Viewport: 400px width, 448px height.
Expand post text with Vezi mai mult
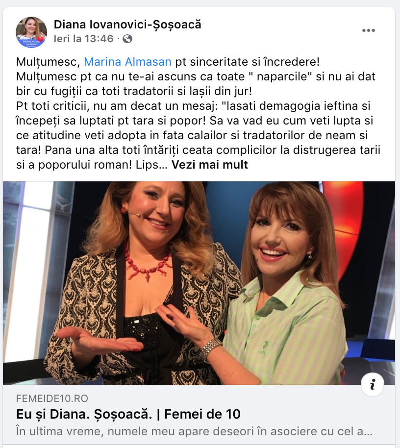[210, 165]
